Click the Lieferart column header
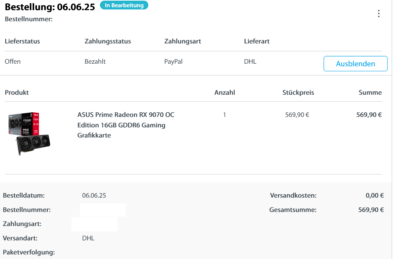394x259 pixels. (257, 41)
